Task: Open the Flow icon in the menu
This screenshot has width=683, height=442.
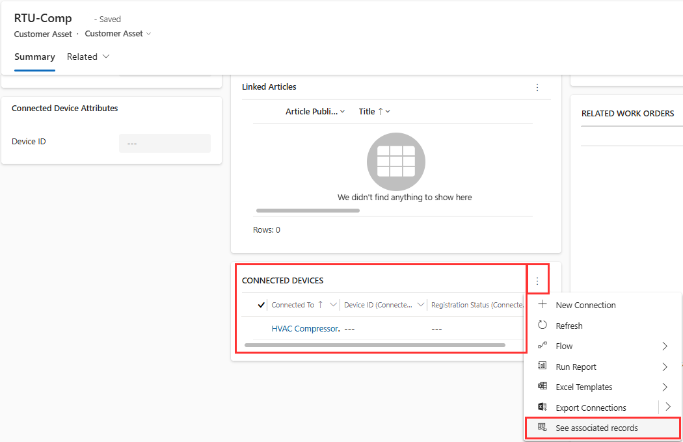Action: 542,346
